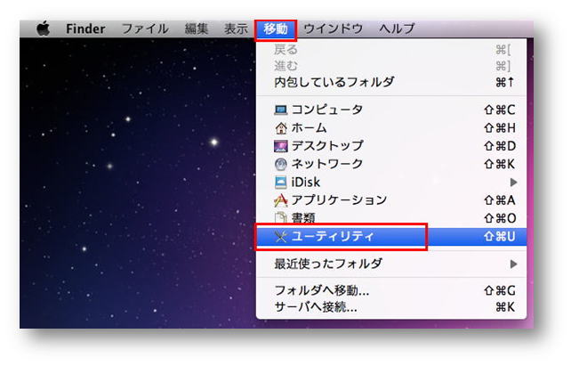Click the 移動 menu title
Viewport: 571px width, 366px height.
[x=276, y=28]
